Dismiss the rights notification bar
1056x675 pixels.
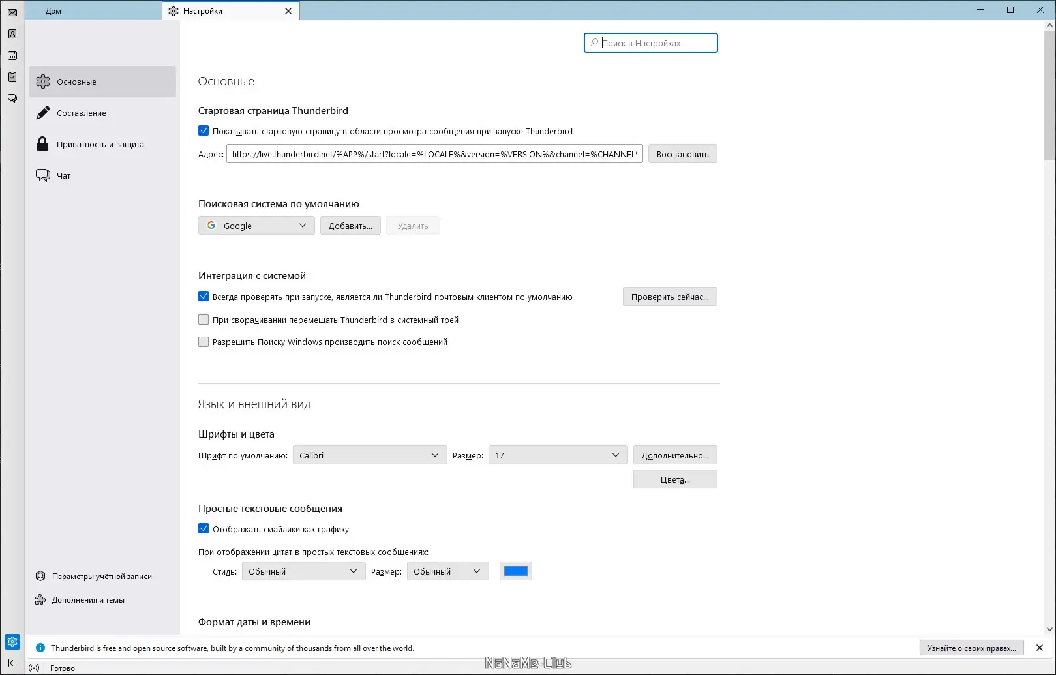tap(1040, 648)
